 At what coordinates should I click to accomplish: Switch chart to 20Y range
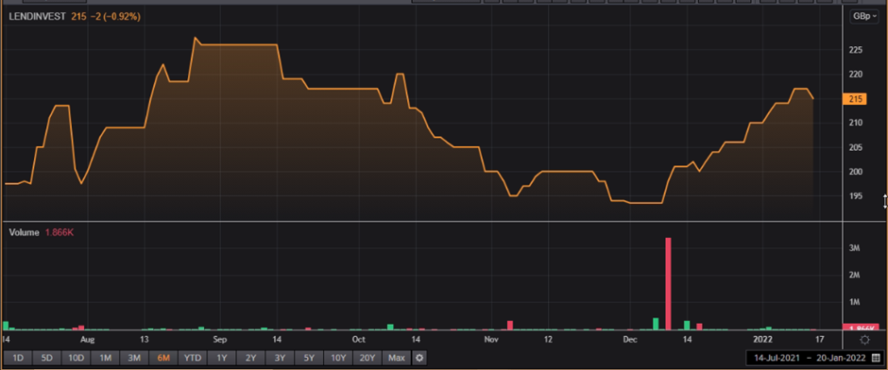(367, 358)
